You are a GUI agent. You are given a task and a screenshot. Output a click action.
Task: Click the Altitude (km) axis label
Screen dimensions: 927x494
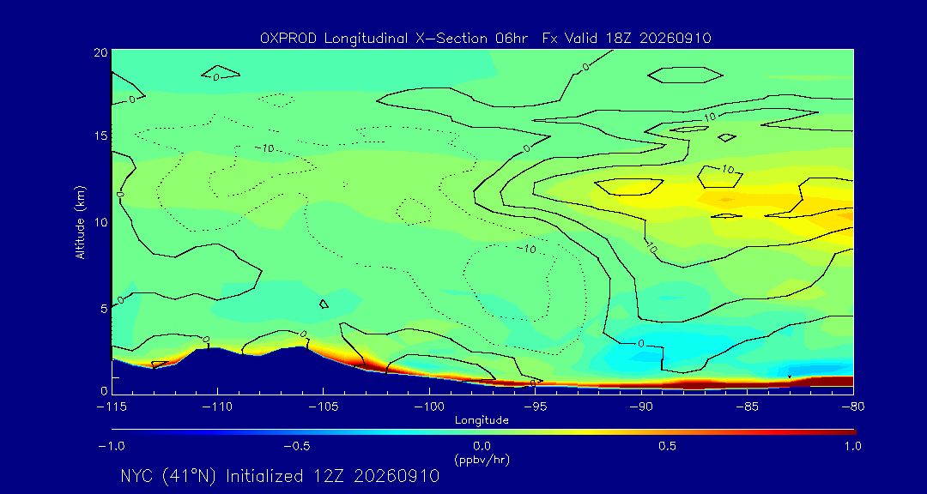[80, 221]
